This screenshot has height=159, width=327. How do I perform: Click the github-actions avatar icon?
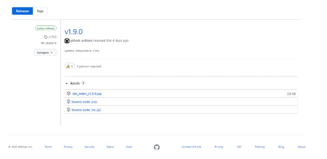pos(67,41)
